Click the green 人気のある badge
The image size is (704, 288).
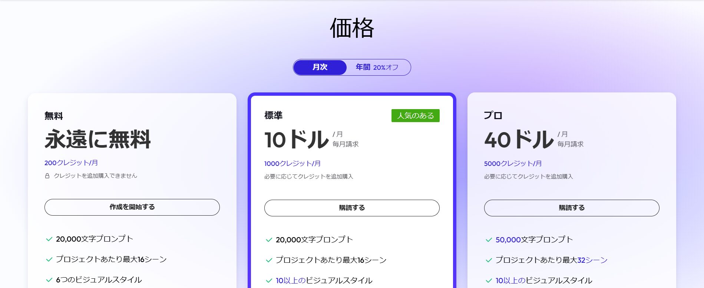pyautogui.click(x=415, y=115)
